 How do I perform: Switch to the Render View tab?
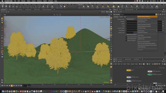tap(20, 10)
